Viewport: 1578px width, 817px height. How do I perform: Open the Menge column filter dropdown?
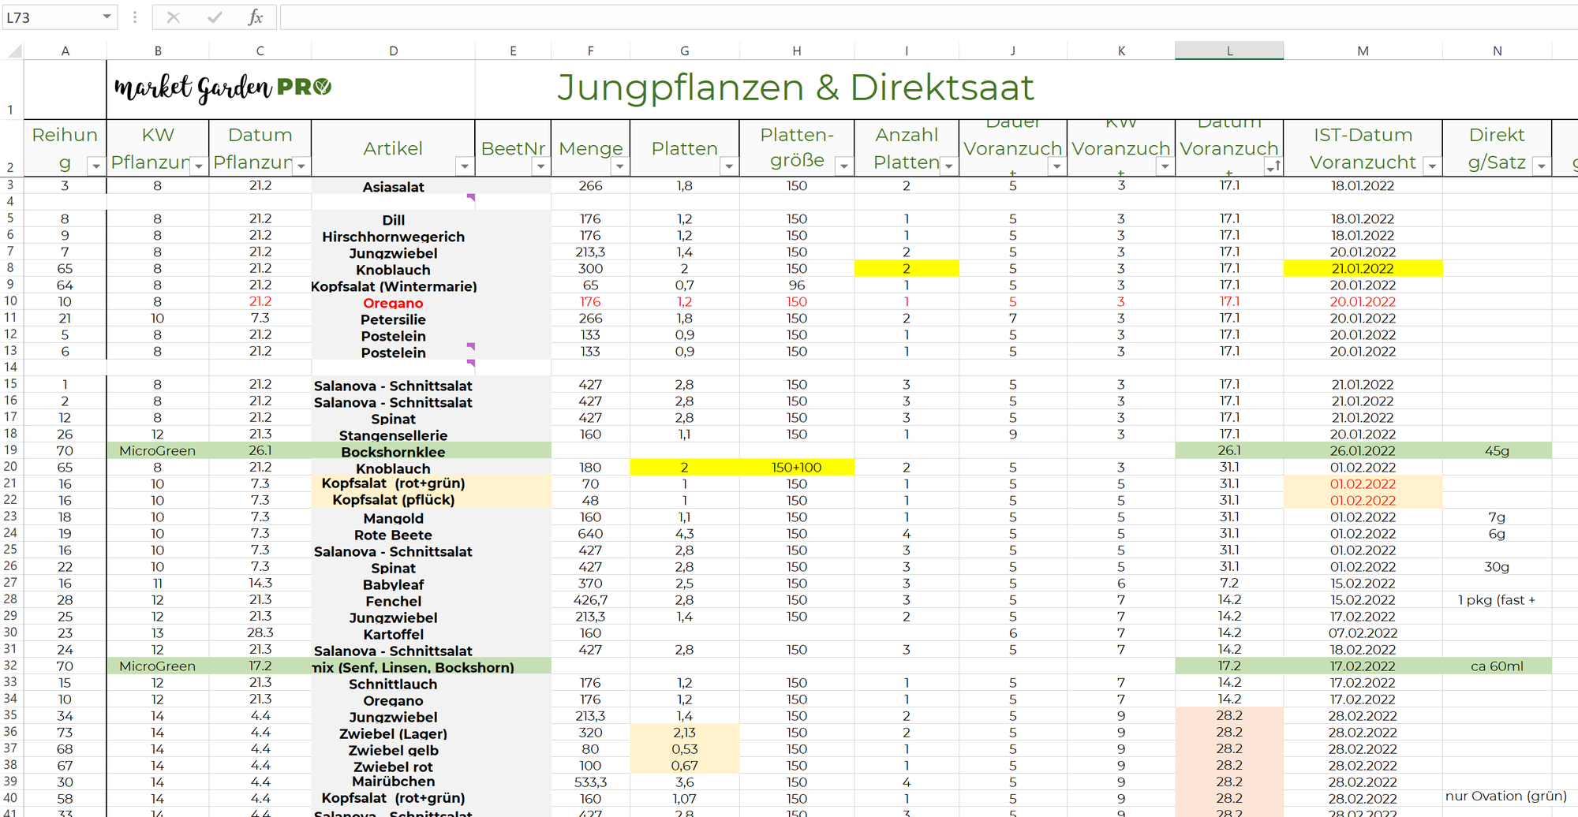coord(619,166)
